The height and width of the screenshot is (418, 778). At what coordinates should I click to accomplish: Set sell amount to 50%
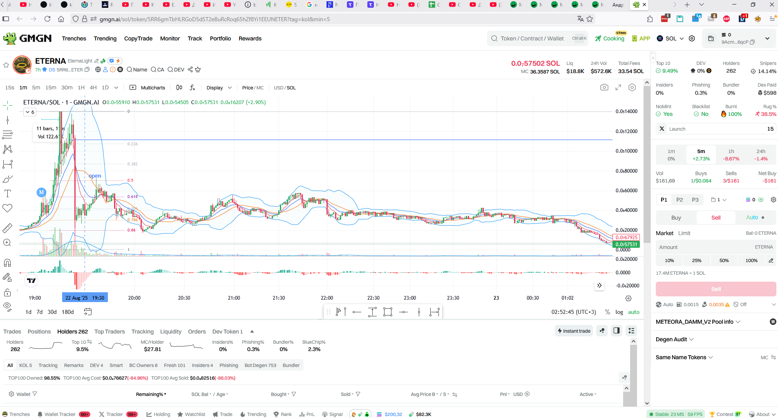click(724, 260)
